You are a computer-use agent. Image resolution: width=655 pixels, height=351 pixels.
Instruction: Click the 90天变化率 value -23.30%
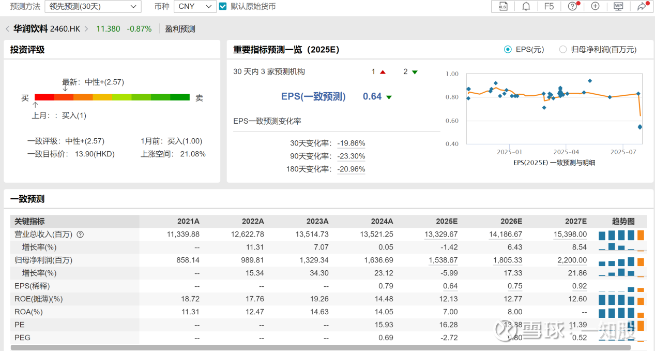click(351, 156)
